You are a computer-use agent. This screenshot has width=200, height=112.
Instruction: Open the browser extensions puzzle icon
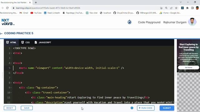click(187, 8)
